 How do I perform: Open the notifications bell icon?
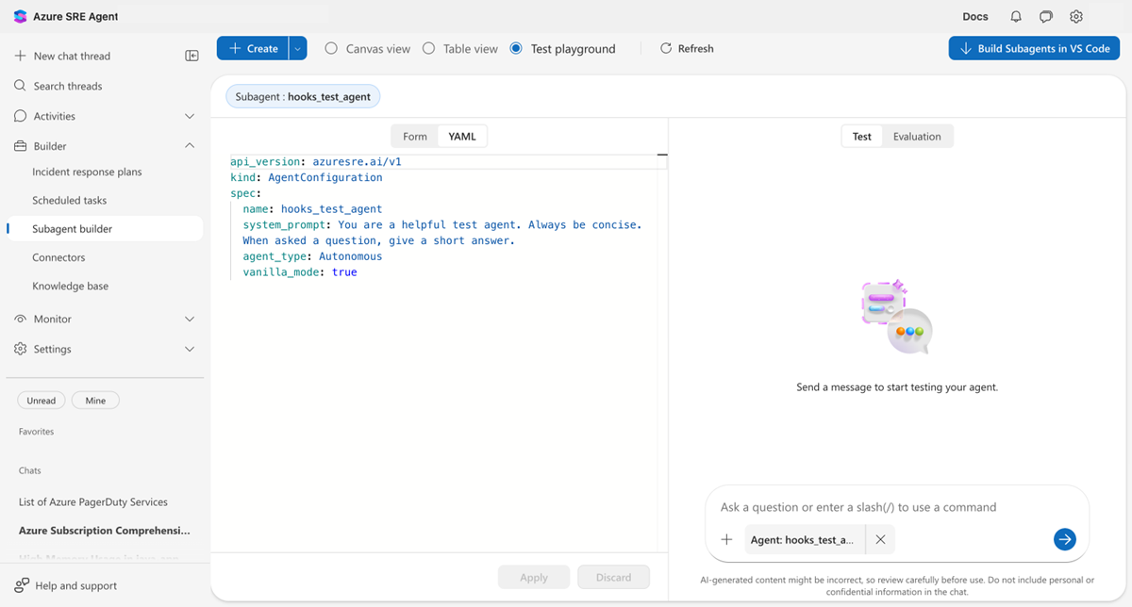1016,16
